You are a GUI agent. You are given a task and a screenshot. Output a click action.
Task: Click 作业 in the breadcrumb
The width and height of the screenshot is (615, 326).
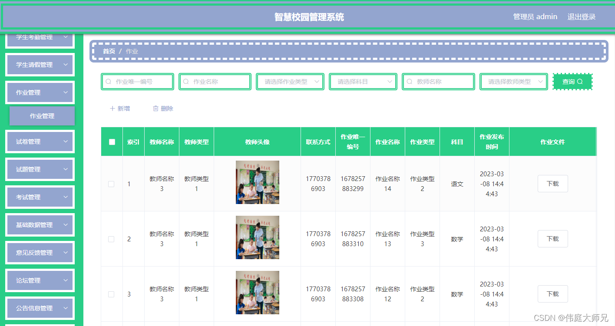click(132, 51)
